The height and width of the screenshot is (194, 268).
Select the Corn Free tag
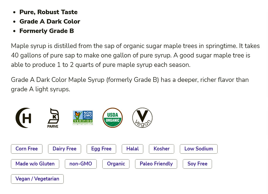[27, 149]
